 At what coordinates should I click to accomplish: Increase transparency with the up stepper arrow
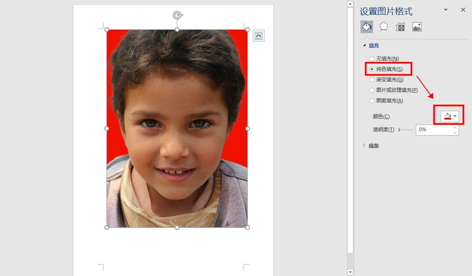(x=456, y=128)
